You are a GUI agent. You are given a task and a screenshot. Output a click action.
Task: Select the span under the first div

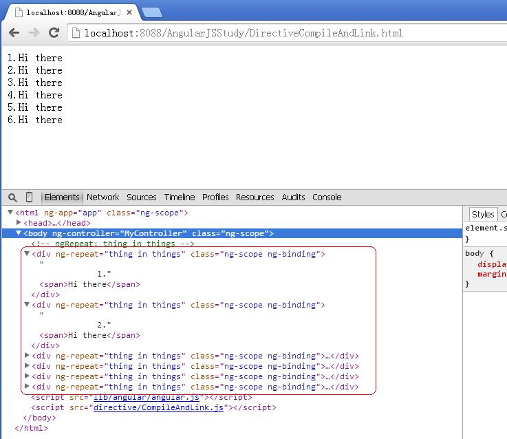point(89,284)
